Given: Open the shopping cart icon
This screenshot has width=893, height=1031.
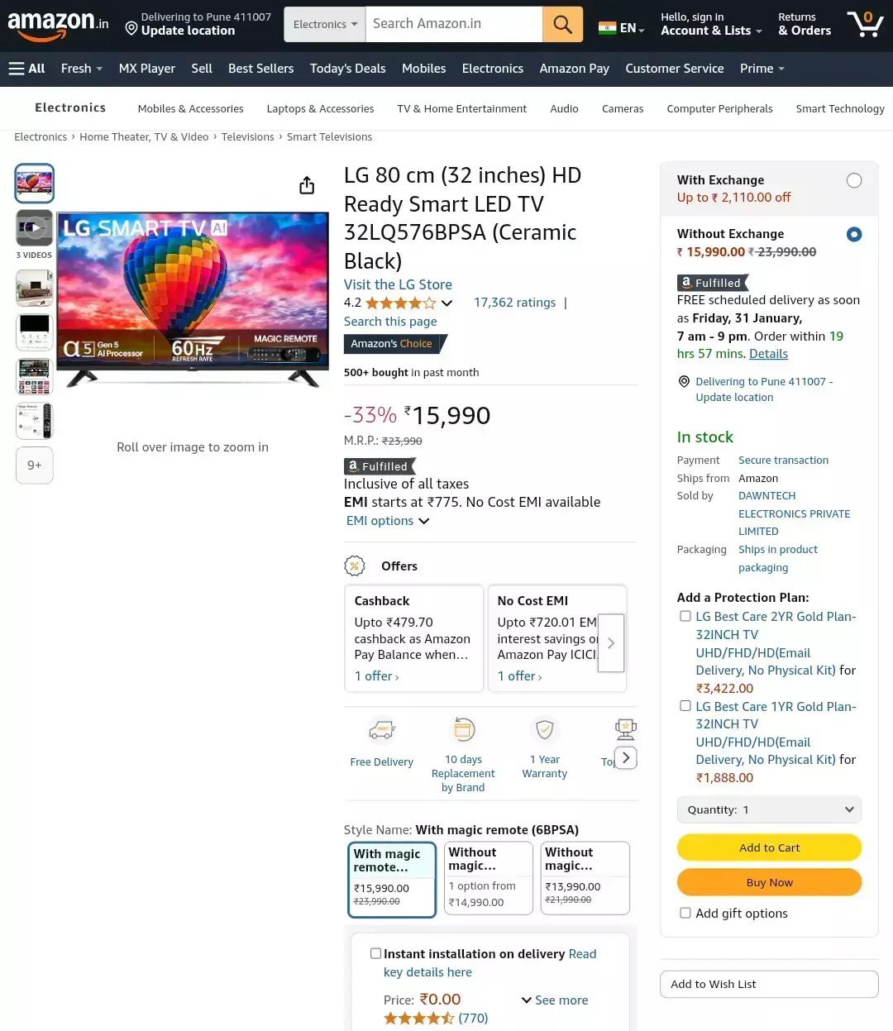Looking at the screenshot, I should click(865, 24).
